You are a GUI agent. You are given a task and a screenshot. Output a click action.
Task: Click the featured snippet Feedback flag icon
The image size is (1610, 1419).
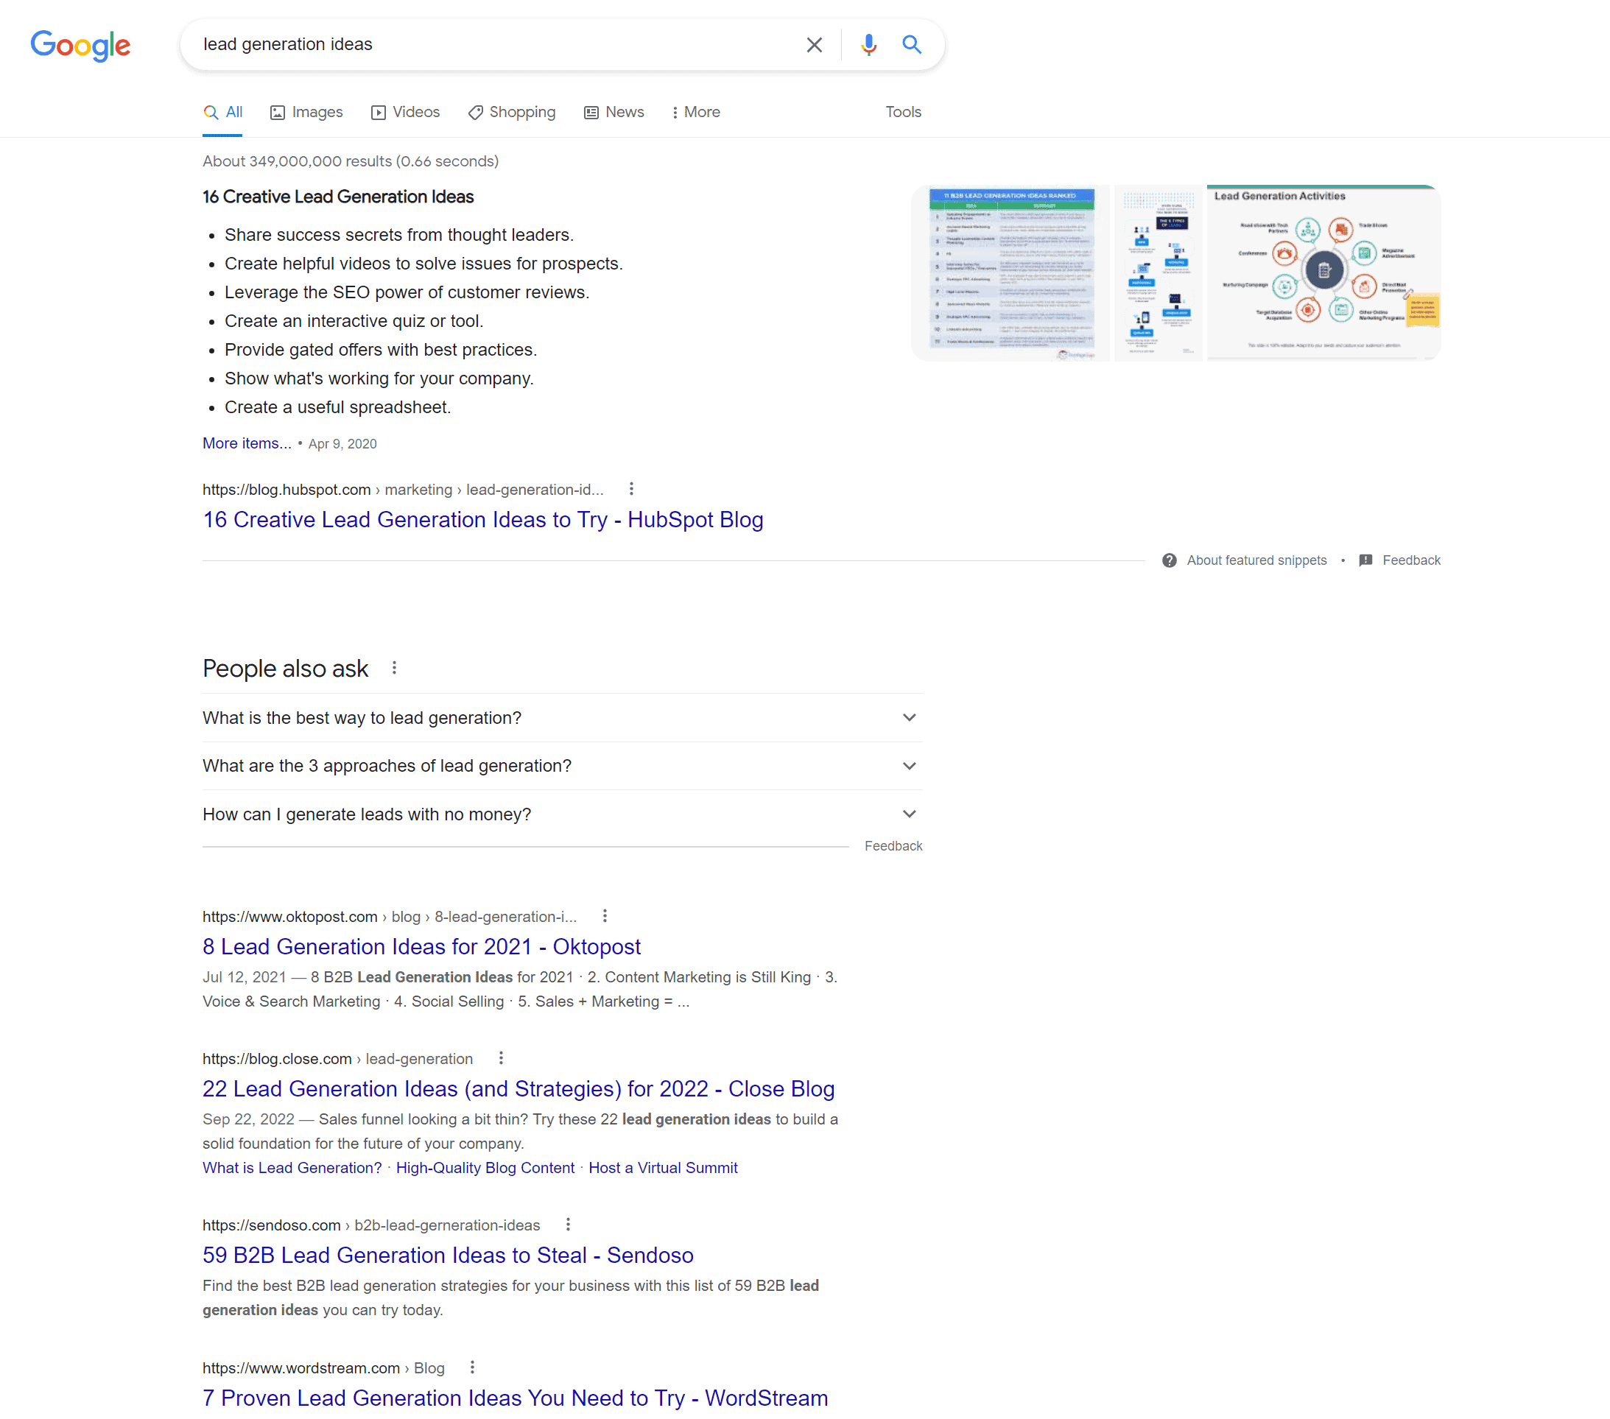point(1365,560)
